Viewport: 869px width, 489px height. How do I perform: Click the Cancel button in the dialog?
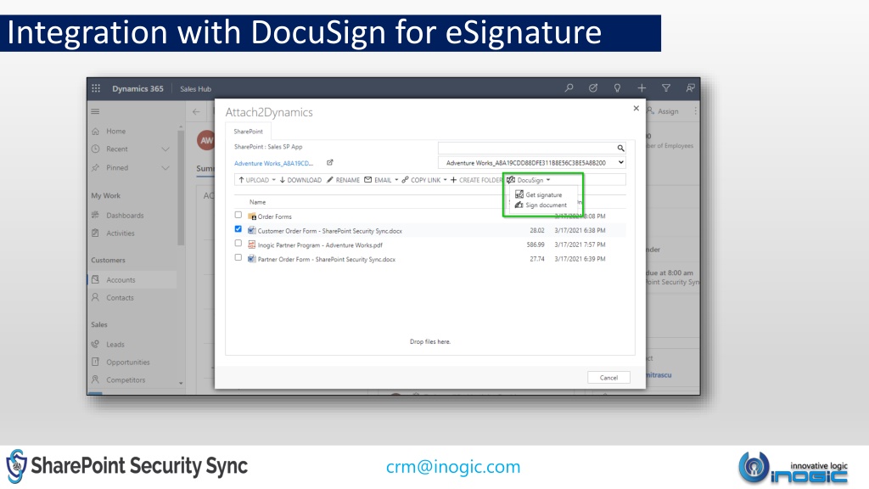click(608, 378)
